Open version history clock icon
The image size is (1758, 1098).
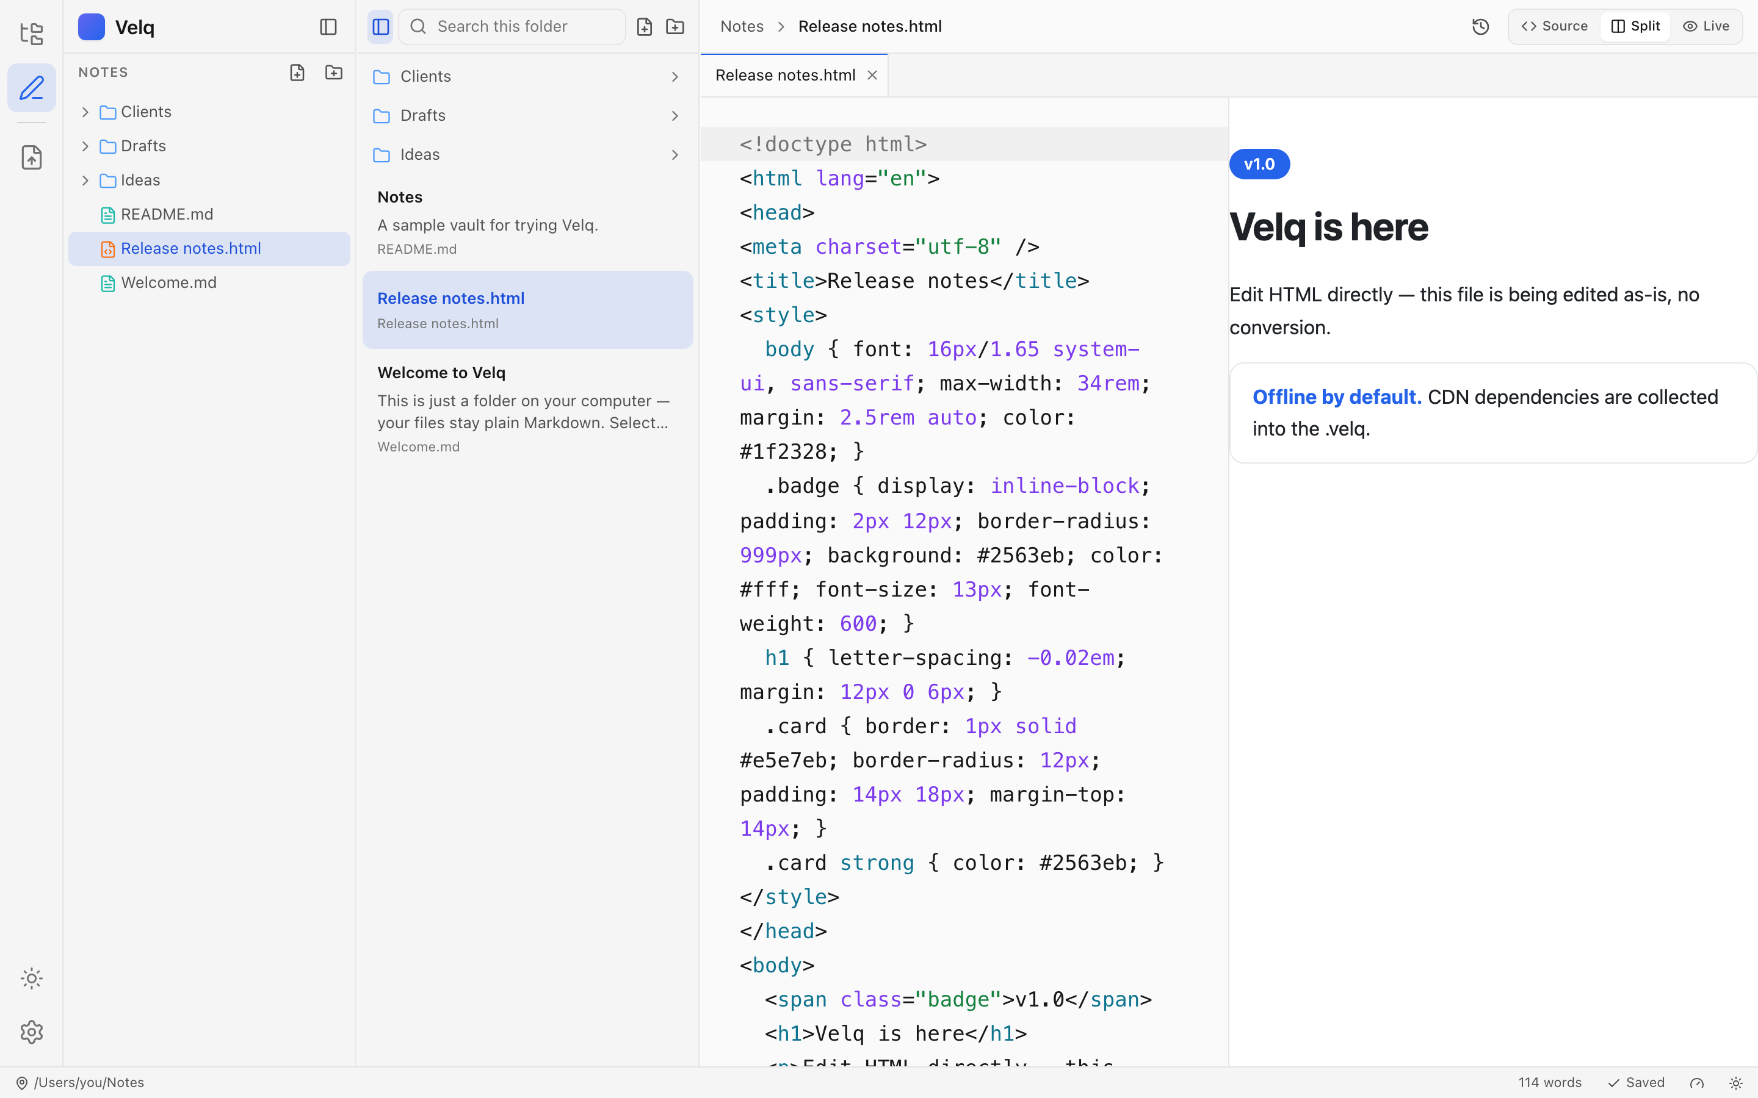point(1480,27)
